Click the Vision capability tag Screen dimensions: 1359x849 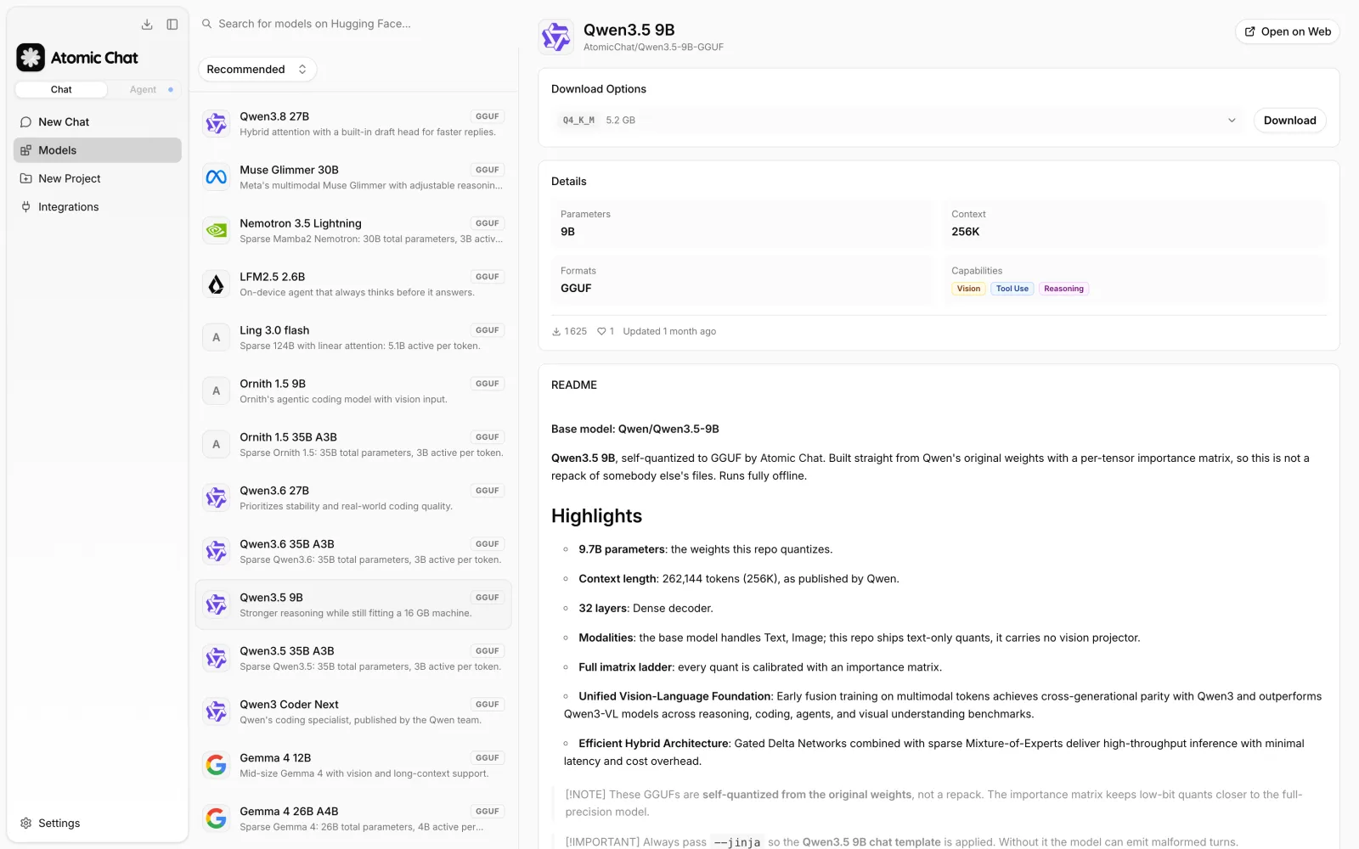[x=968, y=289]
